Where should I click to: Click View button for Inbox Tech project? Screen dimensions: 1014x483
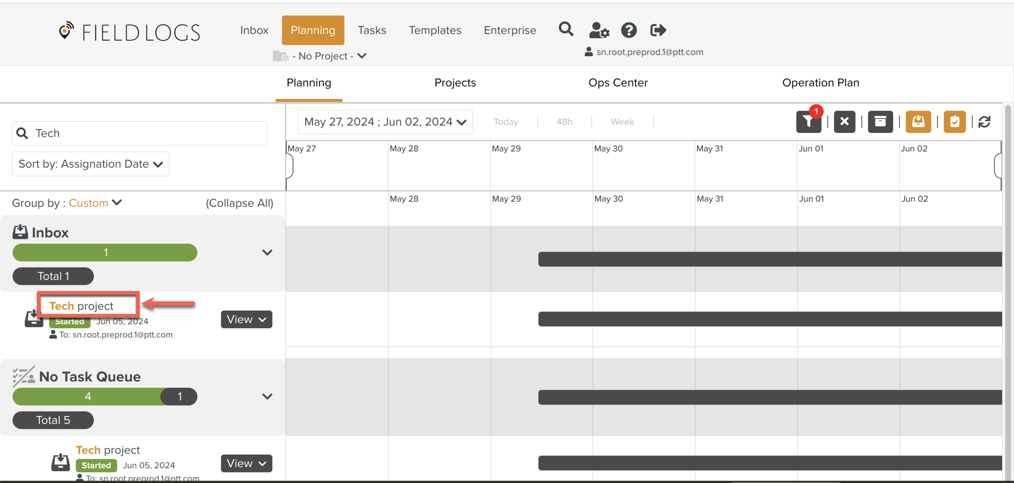pyautogui.click(x=246, y=319)
